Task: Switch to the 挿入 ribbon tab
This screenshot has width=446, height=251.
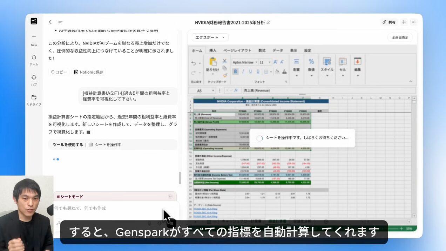Action: [x=213, y=50]
